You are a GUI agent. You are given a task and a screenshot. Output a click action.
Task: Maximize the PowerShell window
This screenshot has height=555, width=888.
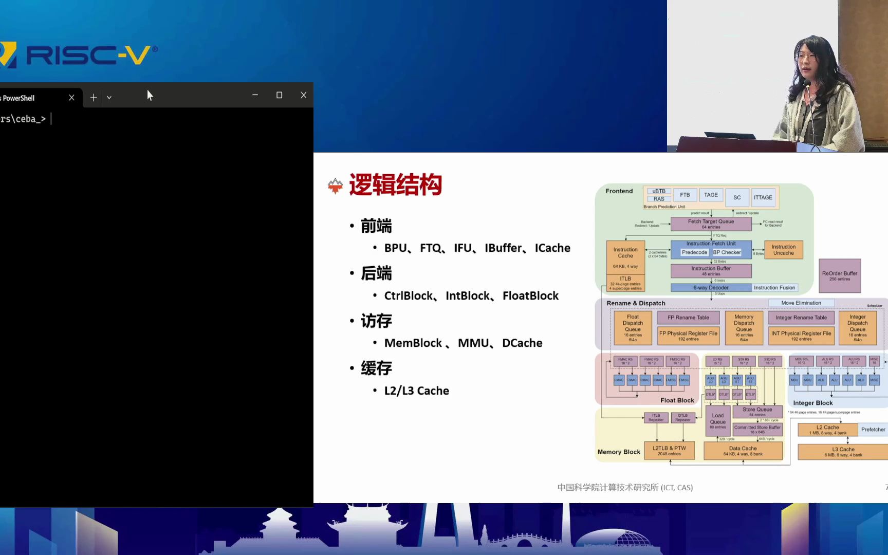click(x=280, y=95)
